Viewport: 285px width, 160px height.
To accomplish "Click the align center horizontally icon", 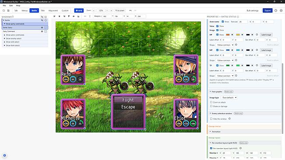I will tap(59, 16).
